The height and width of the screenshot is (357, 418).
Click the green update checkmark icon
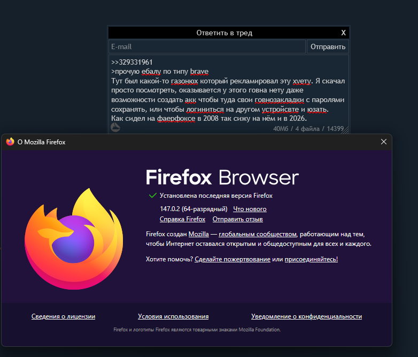point(152,196)
